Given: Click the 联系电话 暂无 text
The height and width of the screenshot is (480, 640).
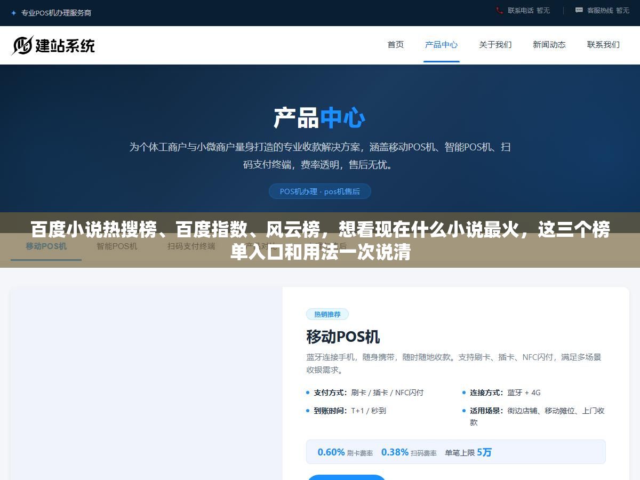Looking at the screenshot, I should tap(529, 10).
